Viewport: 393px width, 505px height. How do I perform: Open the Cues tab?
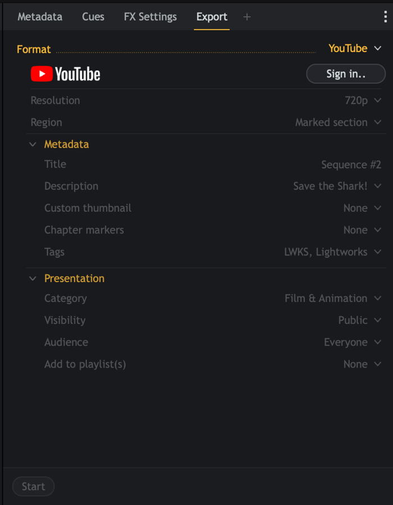pos(93,17)
